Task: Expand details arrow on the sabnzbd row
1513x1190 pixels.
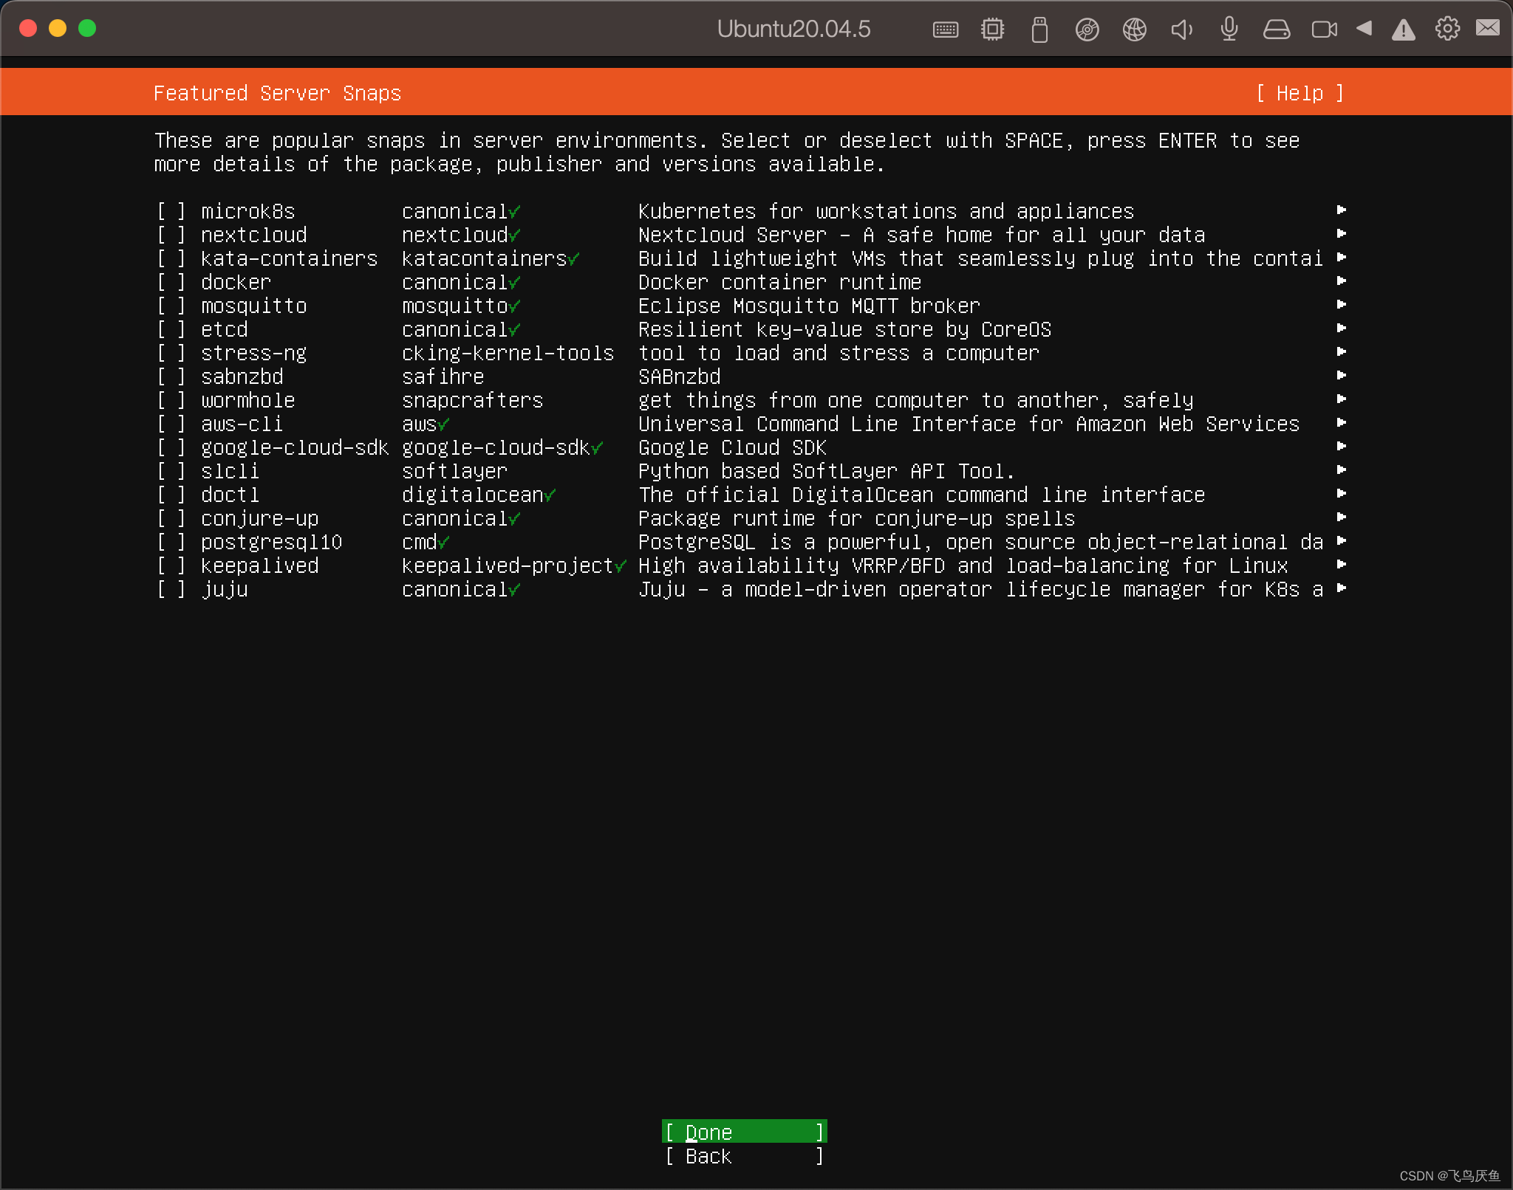Action: (1342, 376)
